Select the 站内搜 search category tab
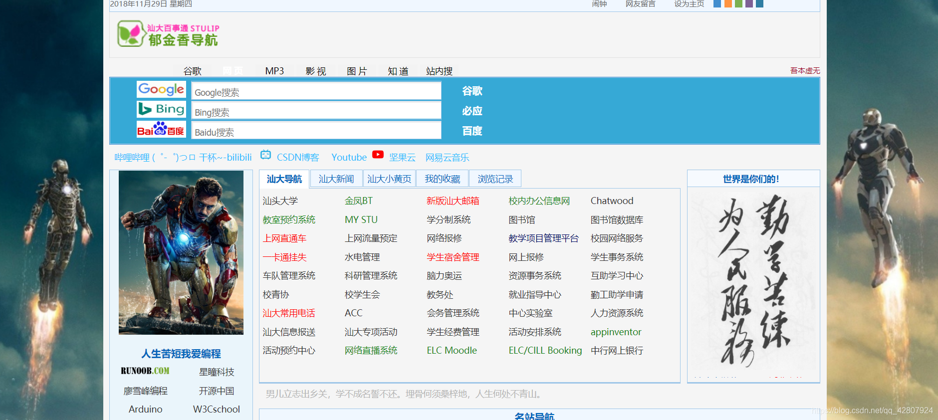 439,71
